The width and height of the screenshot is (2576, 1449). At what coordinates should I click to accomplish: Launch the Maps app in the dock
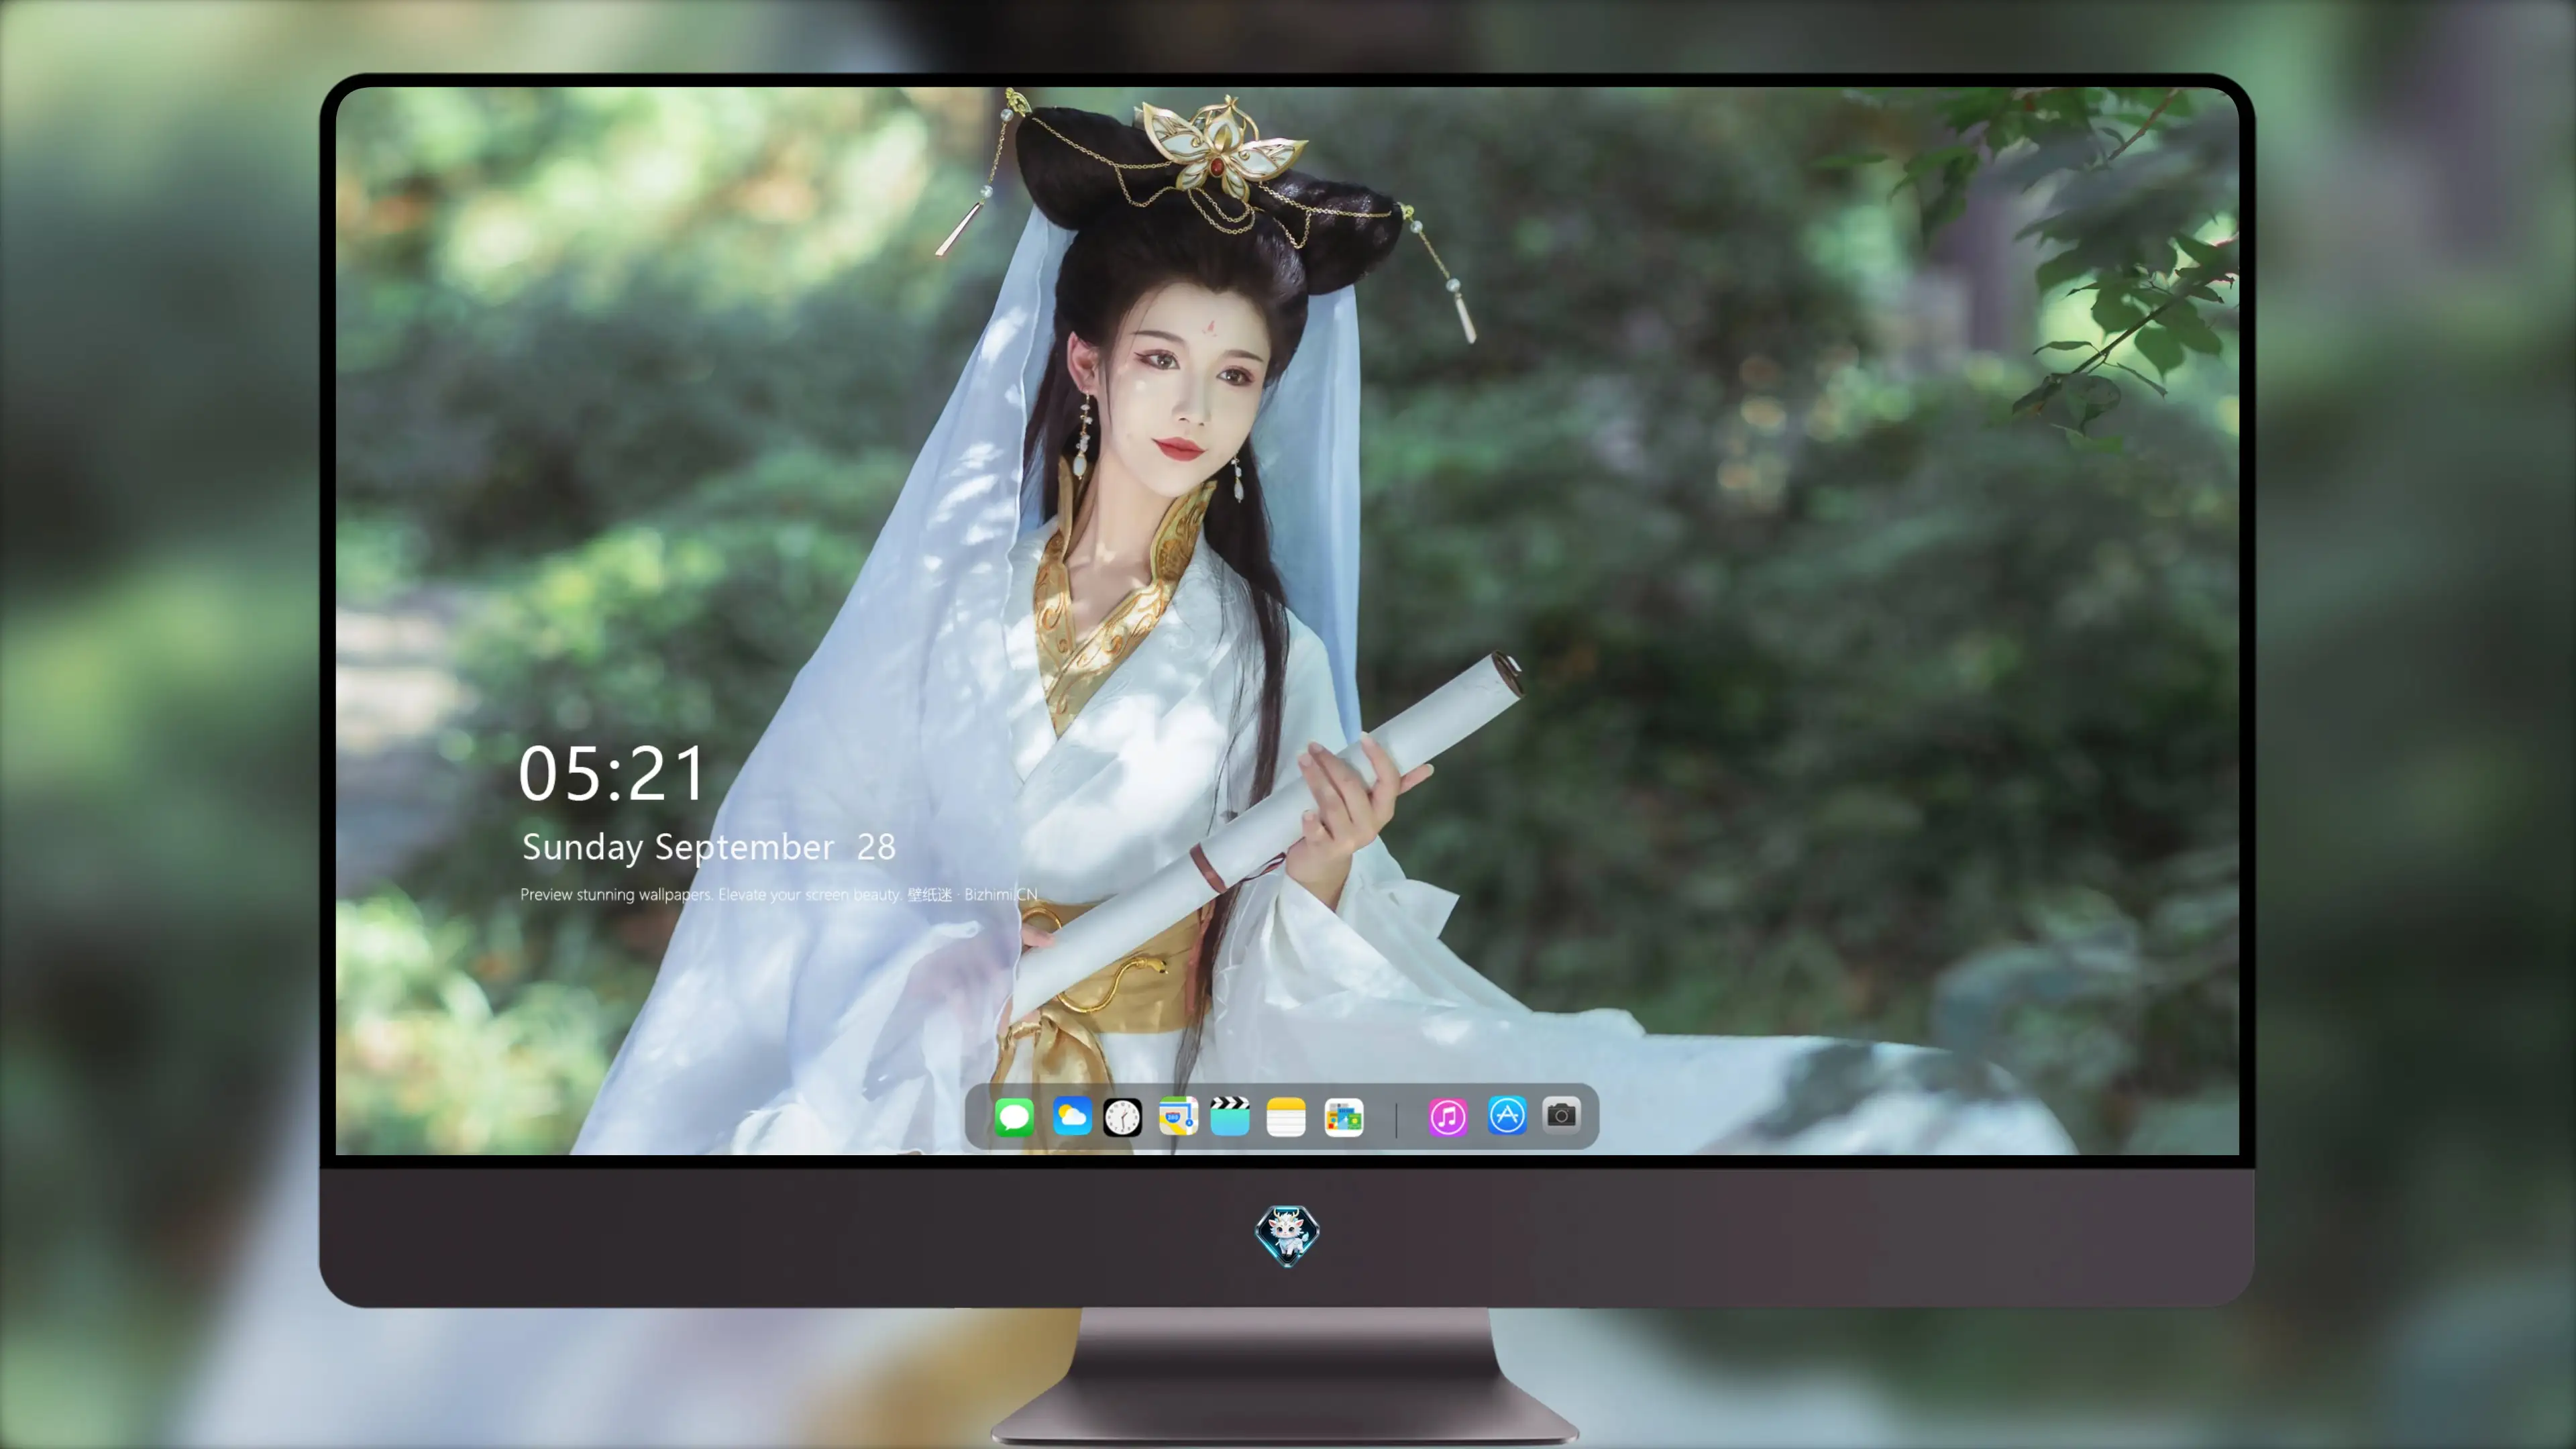(x=1178, y=1116)
